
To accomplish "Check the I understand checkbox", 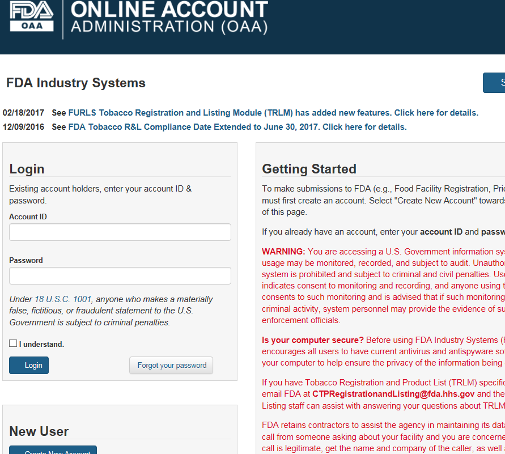I will tap(13, 343).
